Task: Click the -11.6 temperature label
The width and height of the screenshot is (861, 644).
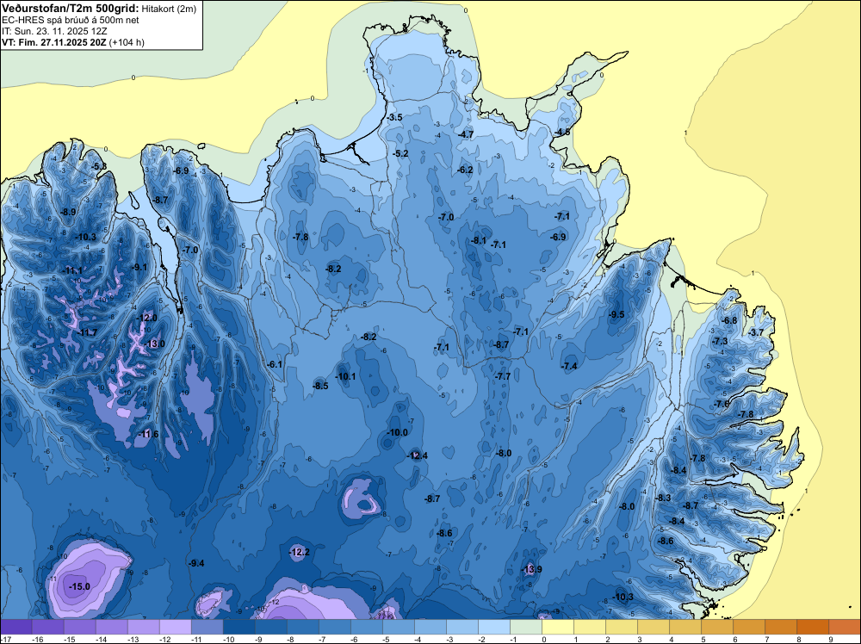Action: 148,434
